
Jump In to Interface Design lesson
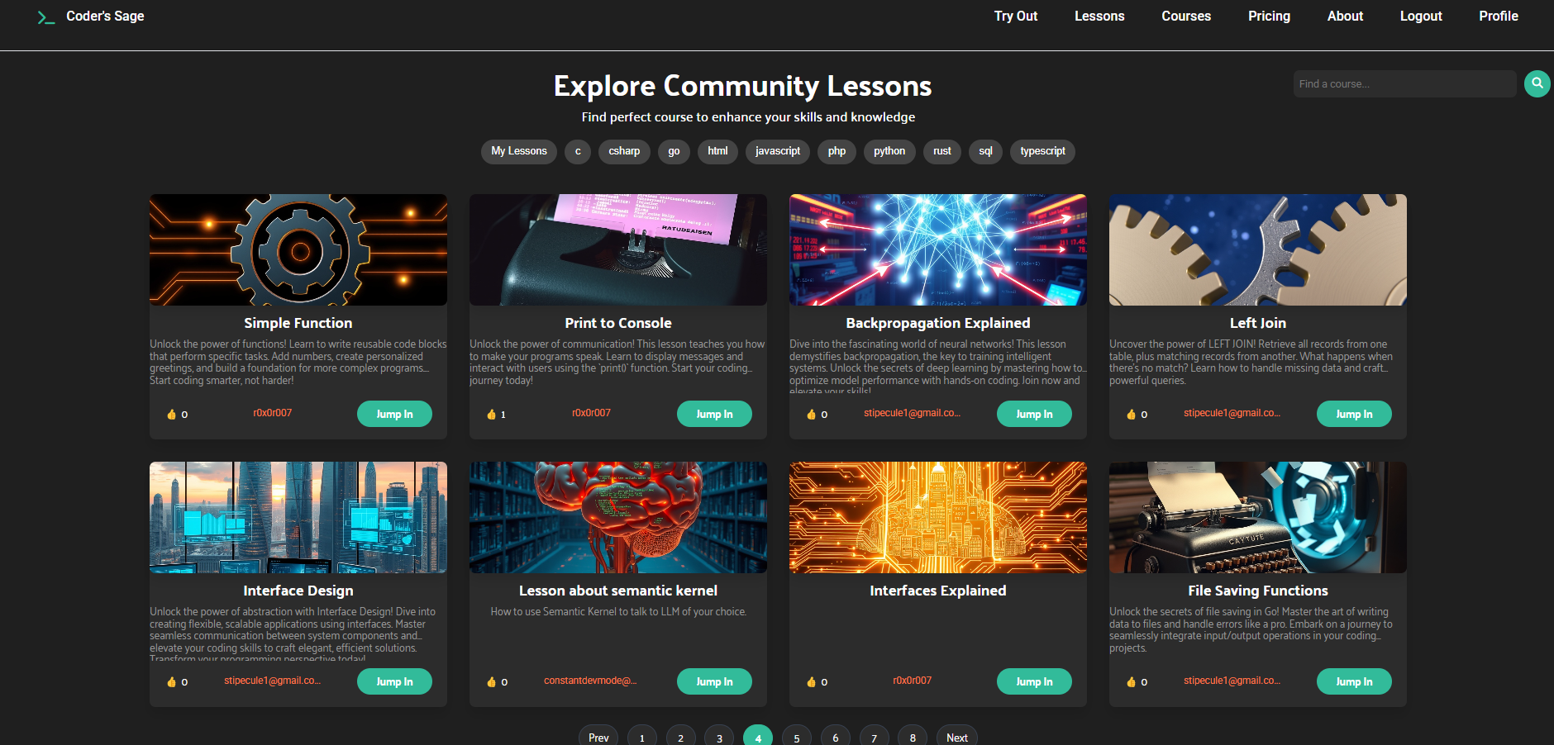[394, 681]
